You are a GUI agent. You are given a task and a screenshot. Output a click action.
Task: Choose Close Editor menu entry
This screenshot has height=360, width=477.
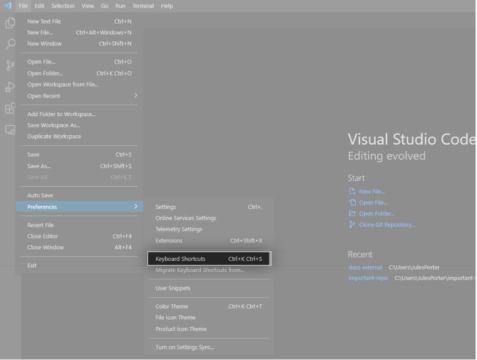(79, 236)
